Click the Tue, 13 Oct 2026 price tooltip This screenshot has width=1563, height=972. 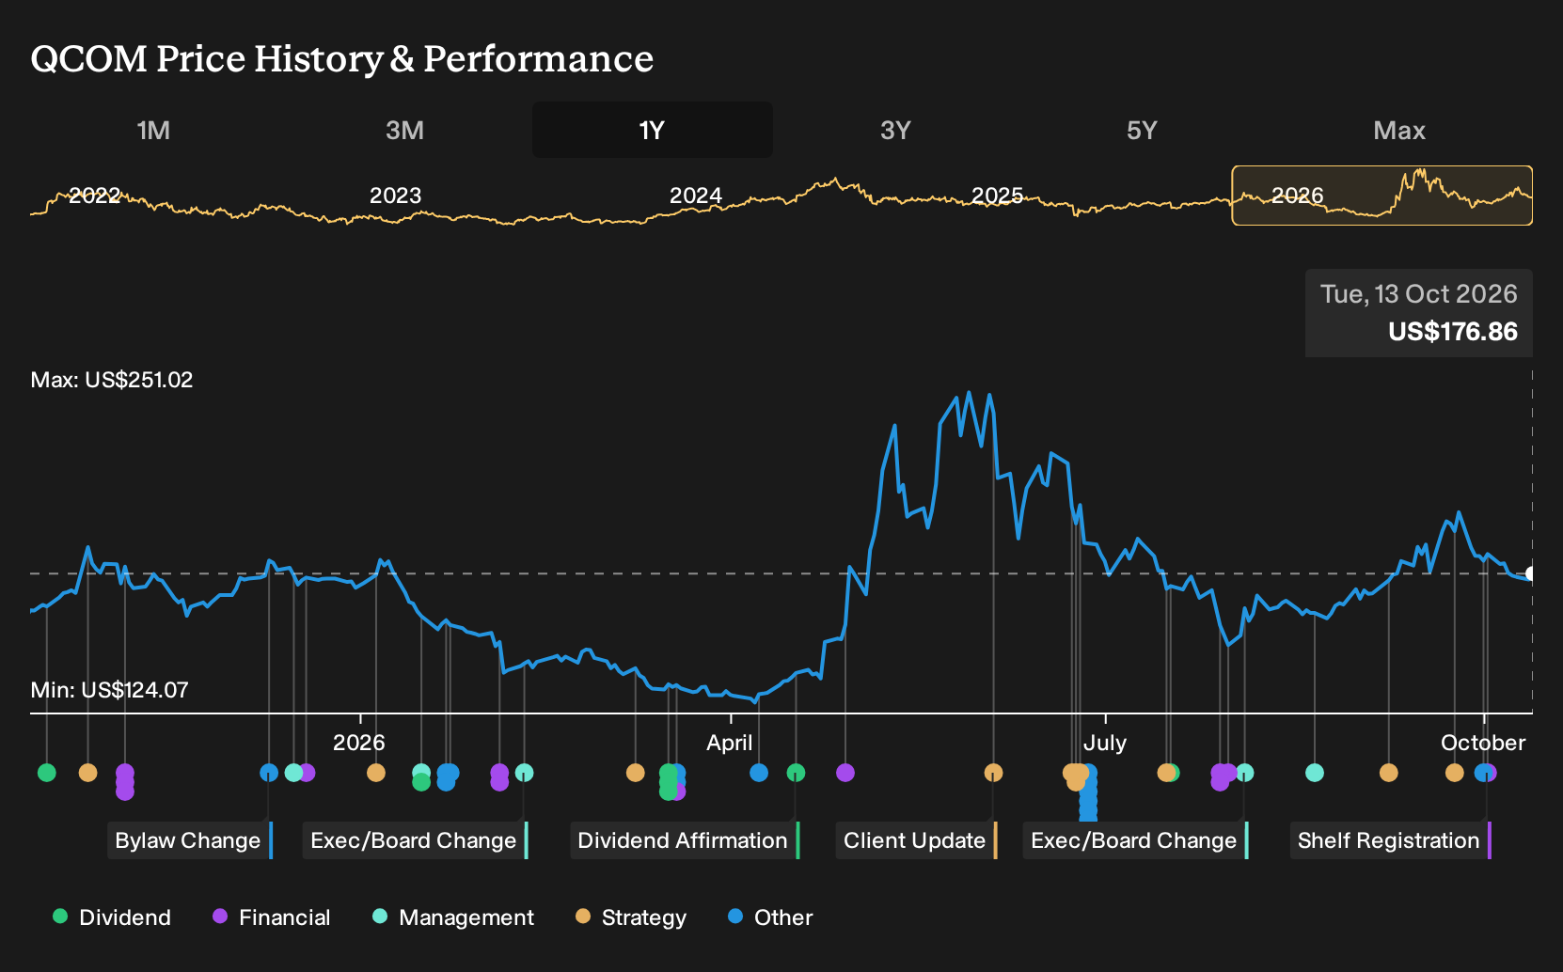[x=1418, y=313]
